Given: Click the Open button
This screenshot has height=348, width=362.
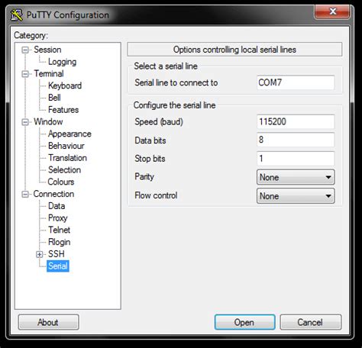Looking at the screenshot, I should click(x=244, y=322).
